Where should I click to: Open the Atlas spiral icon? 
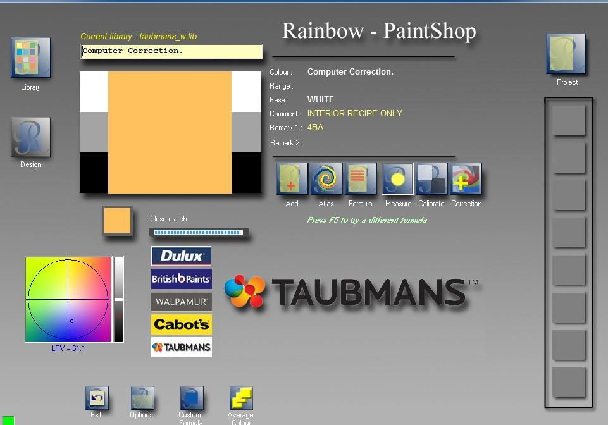(326, 179)
